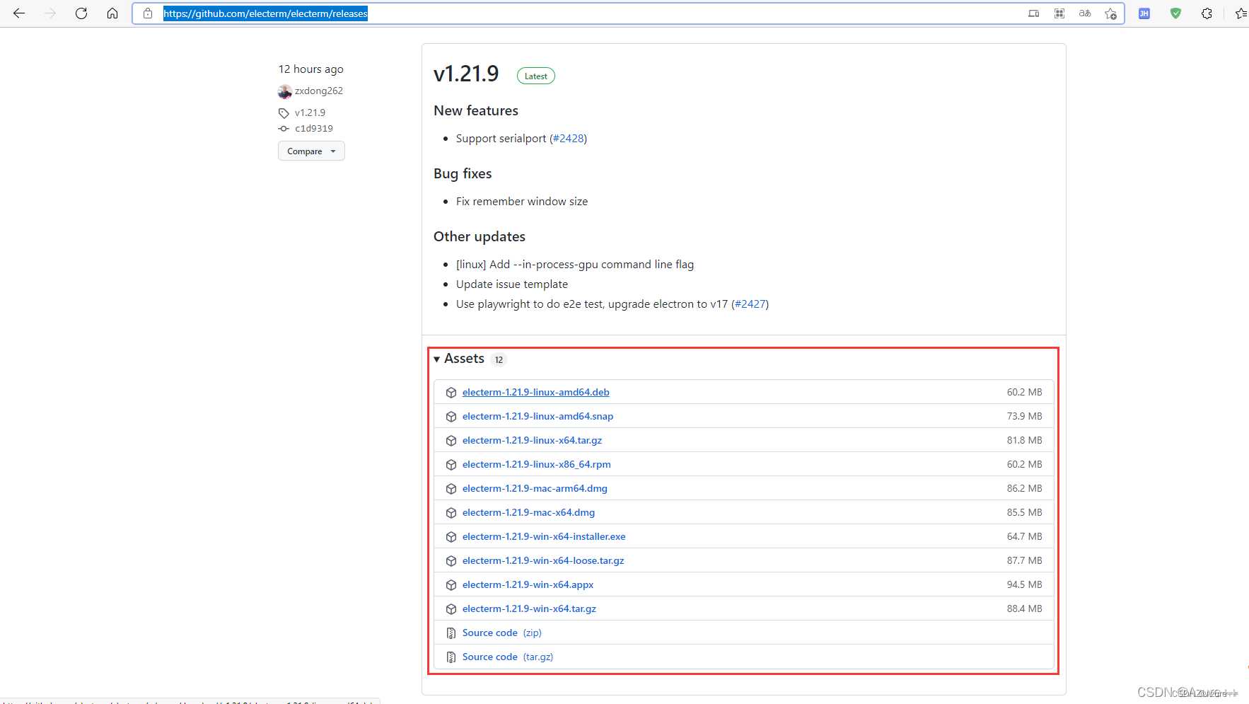Download electerm-1.21.9-mac-x64.dmg

[529, 512]
